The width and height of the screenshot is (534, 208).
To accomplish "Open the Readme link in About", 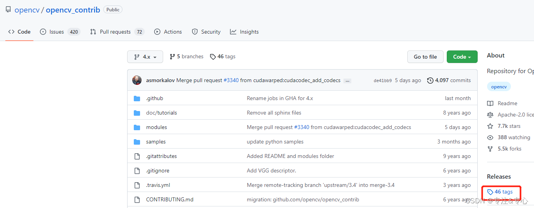I will pos(507,103).
